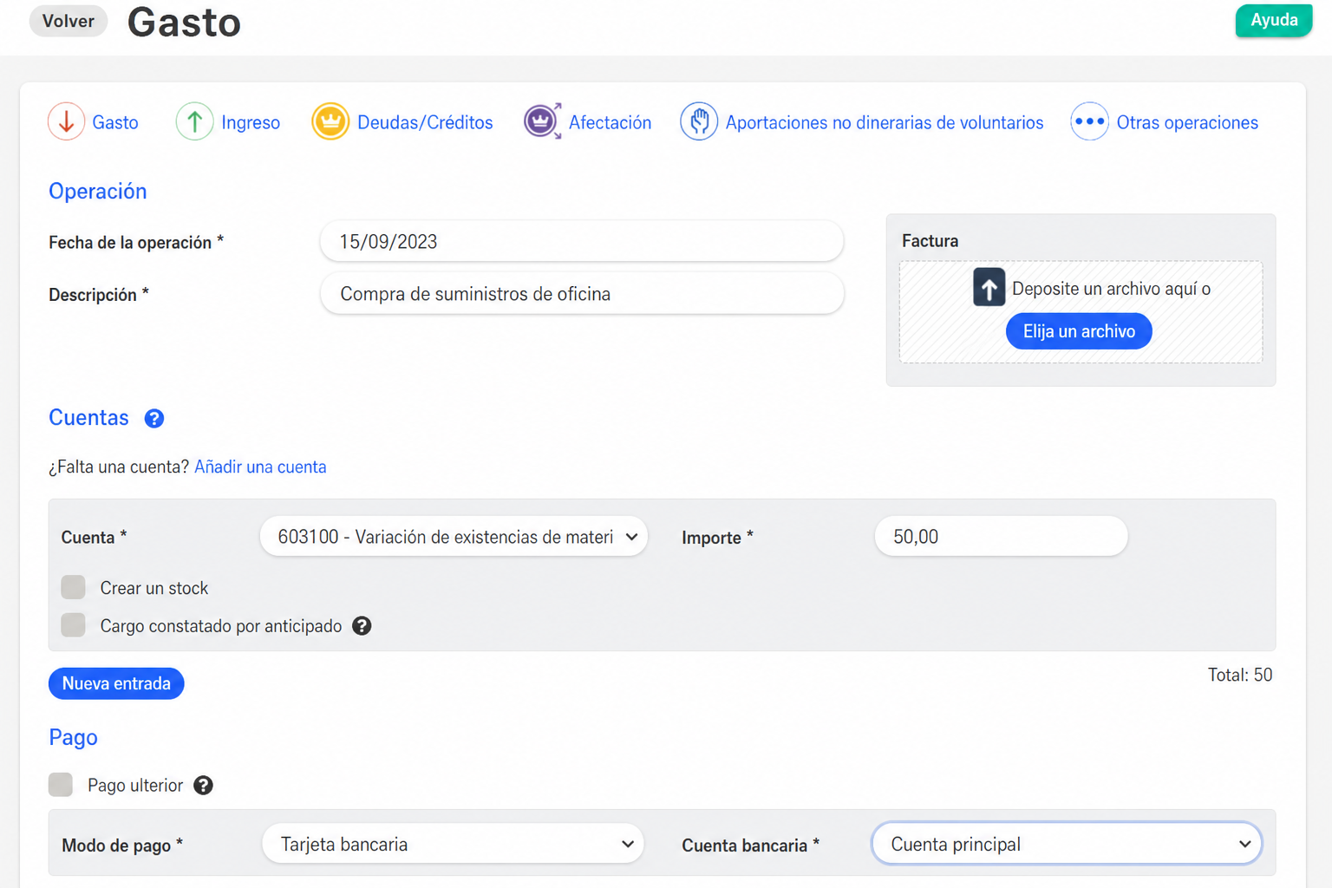Click the Volver button
1332x888 pixels.
[x=69, y=21]
